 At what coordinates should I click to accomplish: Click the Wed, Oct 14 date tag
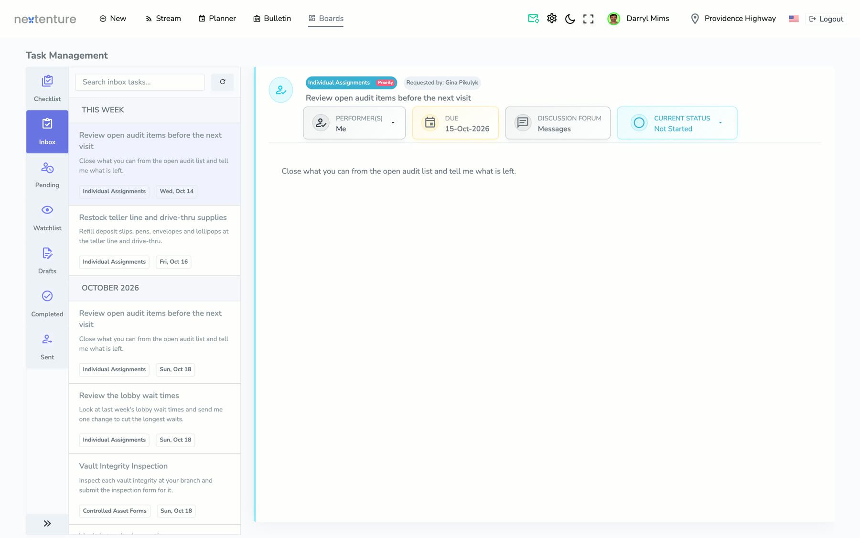[x=177, y=192]
